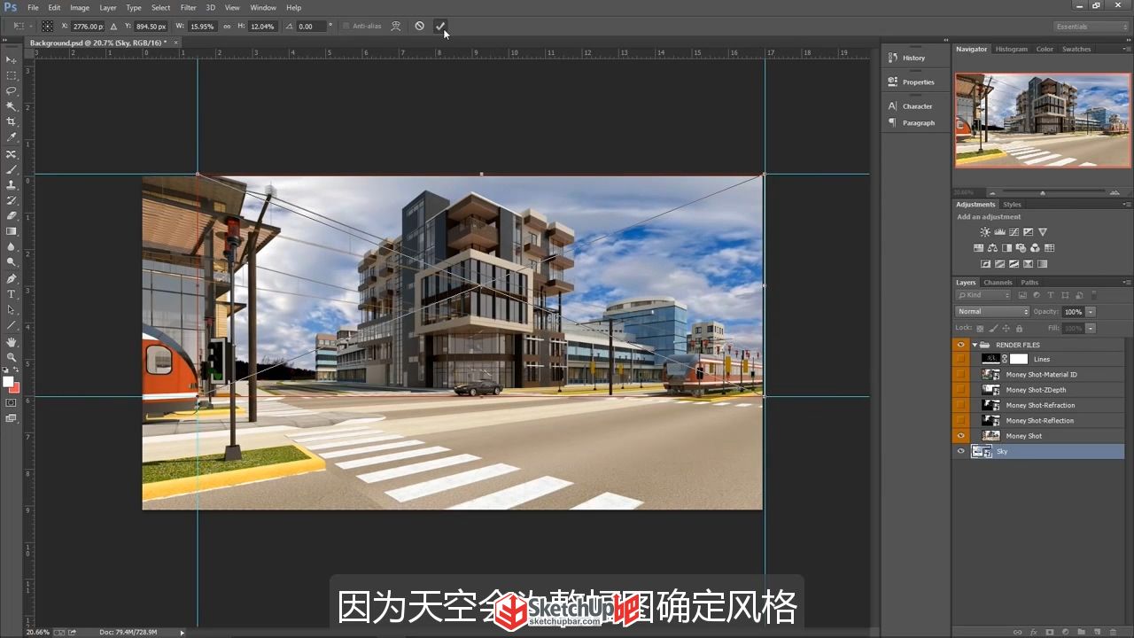This screenshot has height=638, width=1134.
Task: Open the Image menu
Action: pos(80,7)
